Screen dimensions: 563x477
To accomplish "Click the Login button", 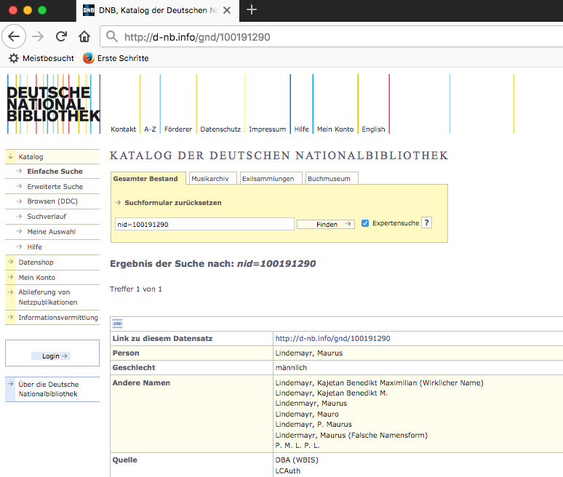I will [x=51, y=356].
